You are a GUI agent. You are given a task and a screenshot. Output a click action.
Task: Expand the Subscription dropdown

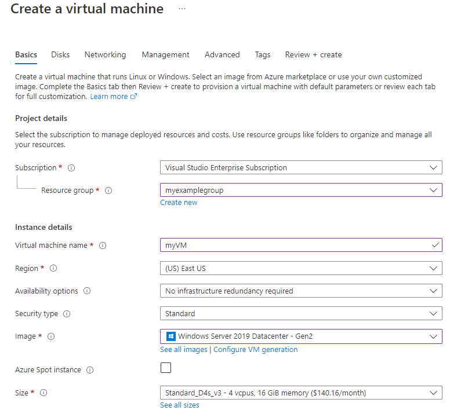(300, 167)
